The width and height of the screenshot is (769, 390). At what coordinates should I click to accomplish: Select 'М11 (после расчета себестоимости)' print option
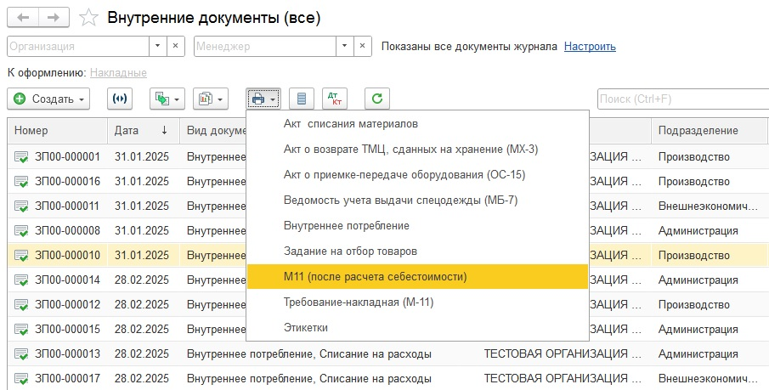[x=375, y=276]
